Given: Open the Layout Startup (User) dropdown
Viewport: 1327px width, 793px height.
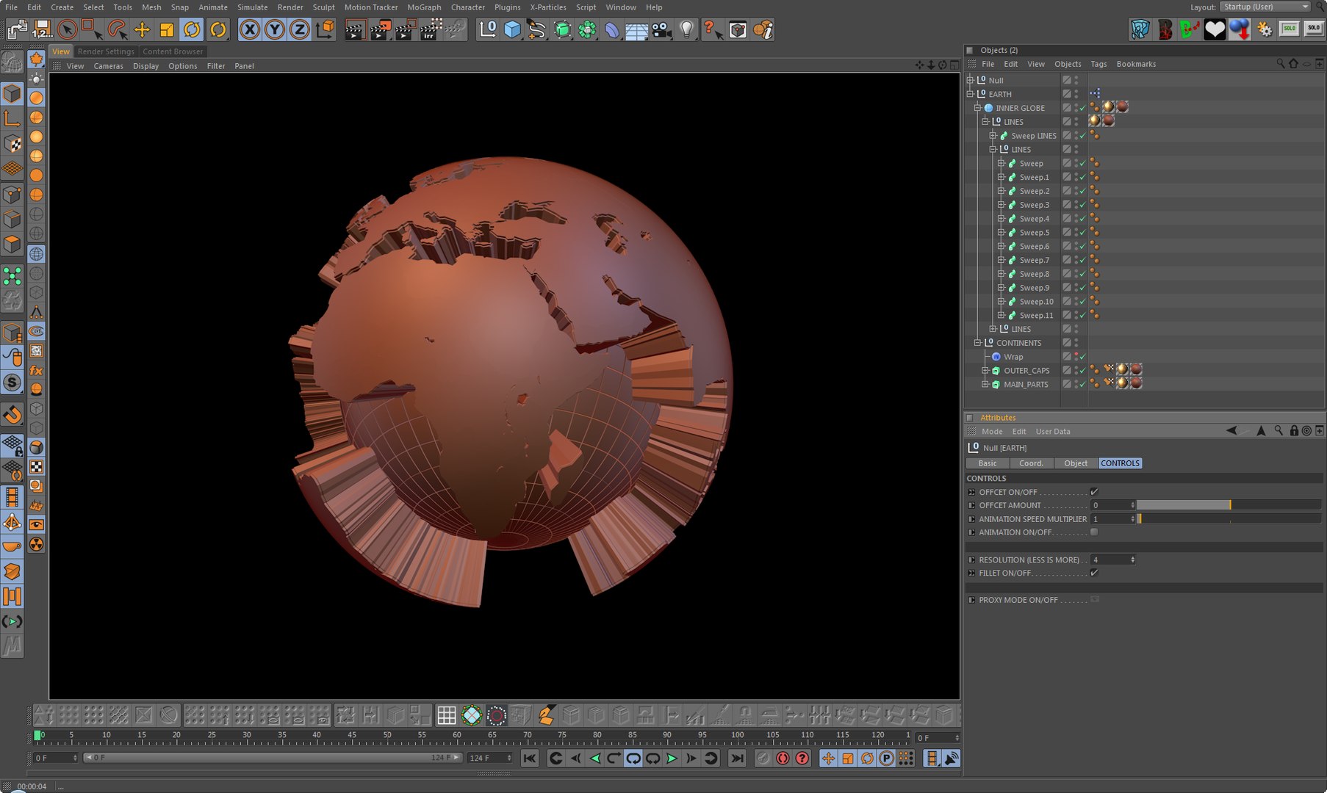Looking at the screenshot, I should pyautogui.click(x=1265, y=7).
